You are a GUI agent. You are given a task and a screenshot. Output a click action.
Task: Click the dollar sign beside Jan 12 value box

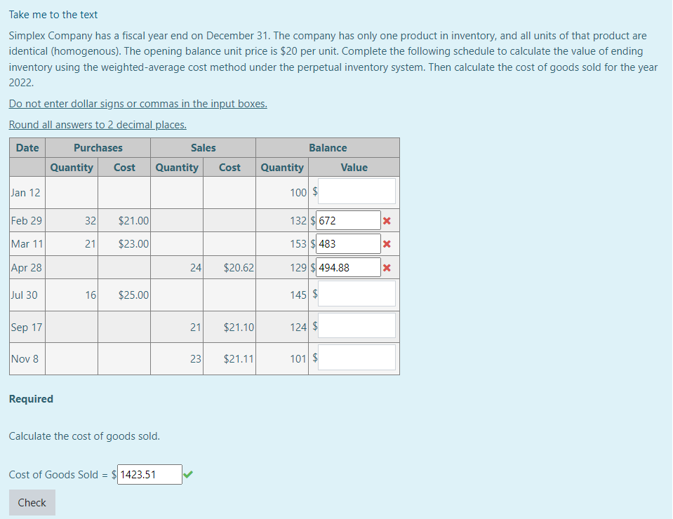[314, 191]
